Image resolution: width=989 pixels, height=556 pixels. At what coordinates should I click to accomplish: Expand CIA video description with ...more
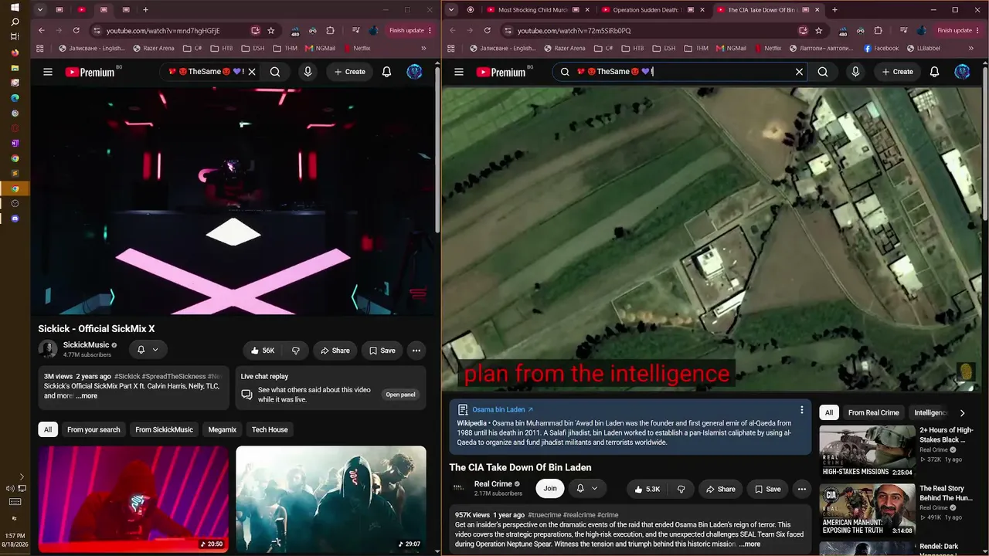click(x=749, y=544)
